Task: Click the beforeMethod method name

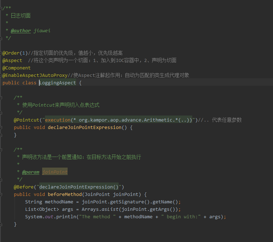Action: 65,194
